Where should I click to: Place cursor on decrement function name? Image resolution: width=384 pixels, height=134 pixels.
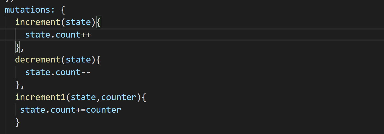[38, 60]
